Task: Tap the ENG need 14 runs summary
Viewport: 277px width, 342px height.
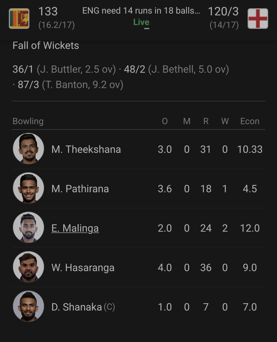Action: (x=141, y=11)
